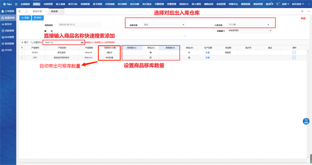
Task: Switch to the 移库开单 tab
Action: point(38,11)
